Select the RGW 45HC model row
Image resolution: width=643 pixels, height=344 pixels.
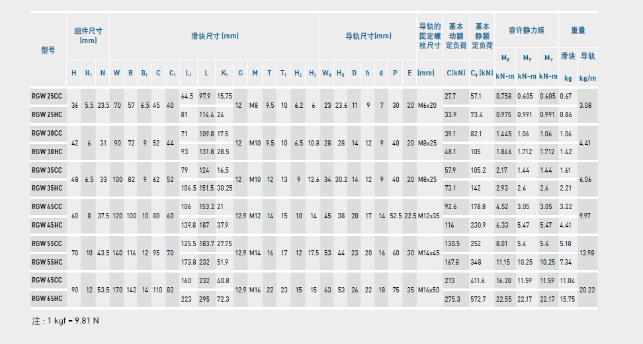pos(47,226)
